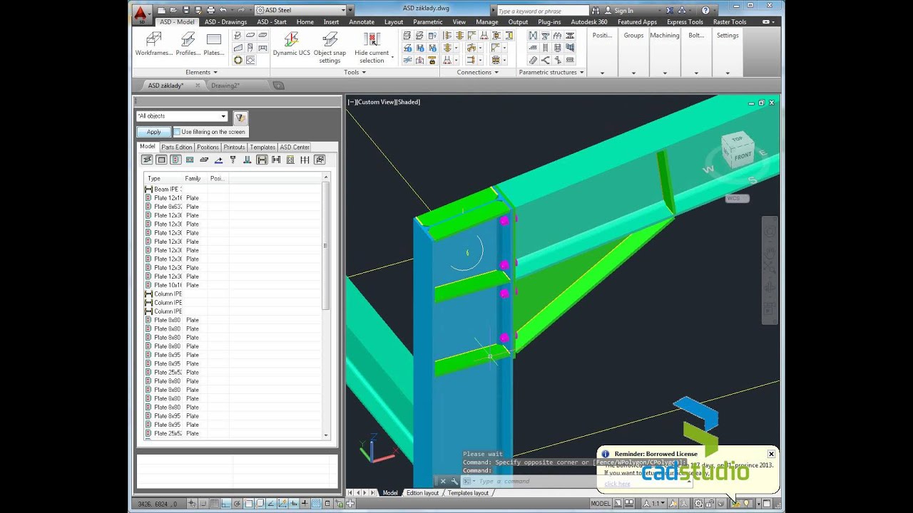Expand the Elements panel
The image size is (913, 513).
(x=201, y=72)
